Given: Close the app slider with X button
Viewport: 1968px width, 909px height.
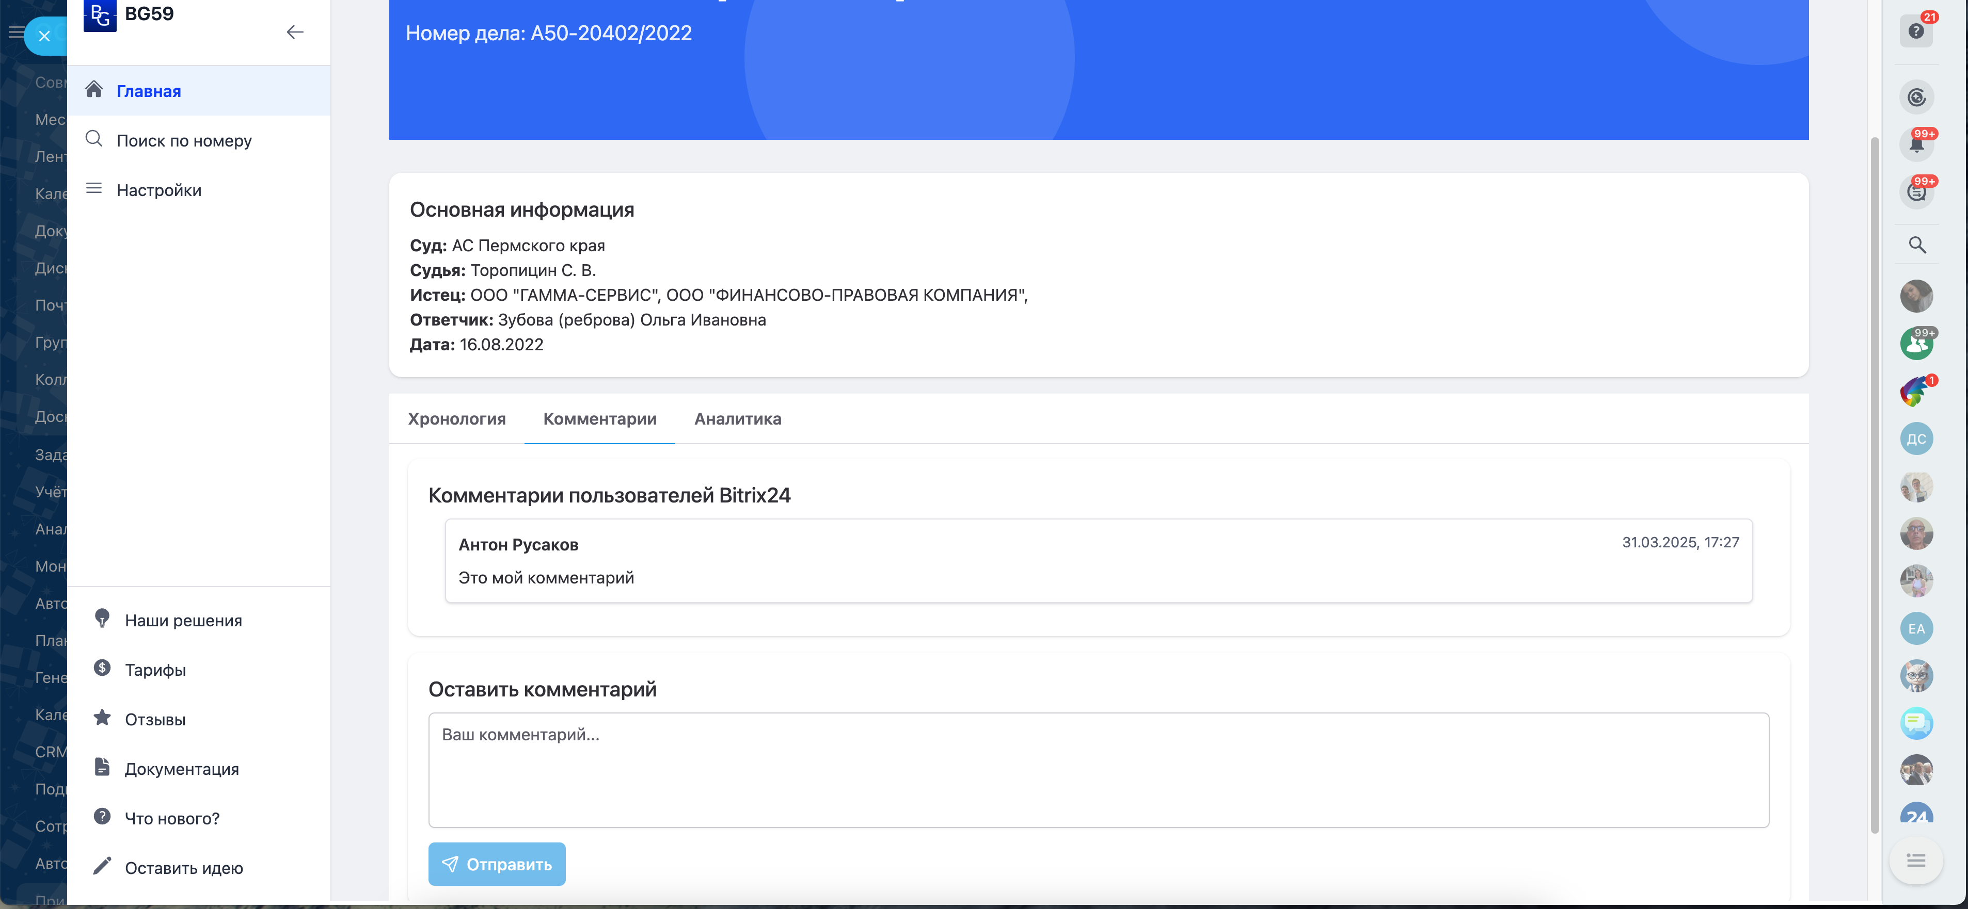Looking at the screenshot, I should (x=44, y=36).
